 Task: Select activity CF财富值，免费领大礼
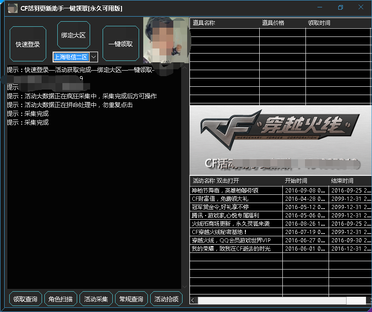coord(220,198)
